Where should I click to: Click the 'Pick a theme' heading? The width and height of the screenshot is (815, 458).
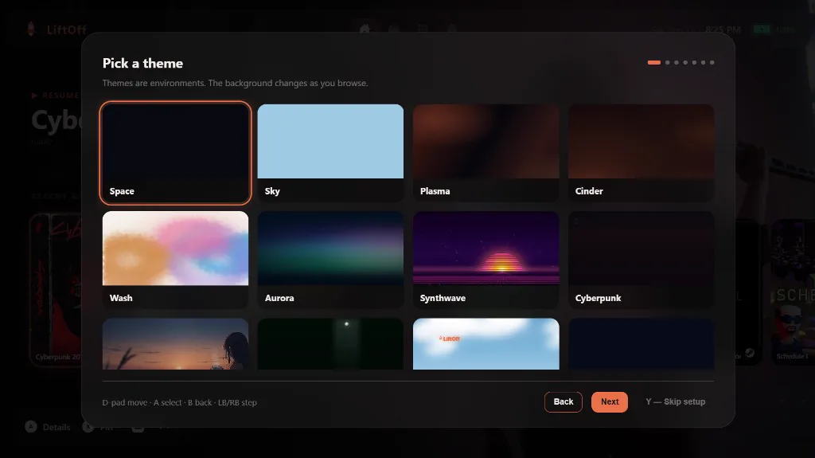[143, 64]
